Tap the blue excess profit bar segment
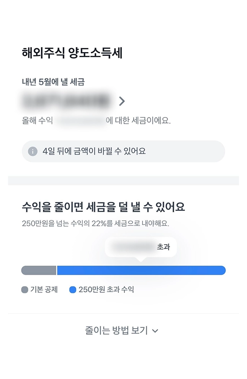This screenshot has height=379, width=247. (x=141, y=270)
